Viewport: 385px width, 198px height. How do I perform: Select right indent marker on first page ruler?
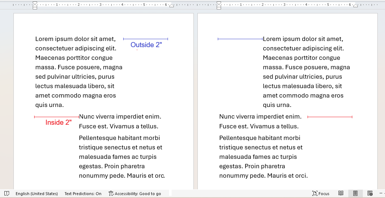coord(172,6)
